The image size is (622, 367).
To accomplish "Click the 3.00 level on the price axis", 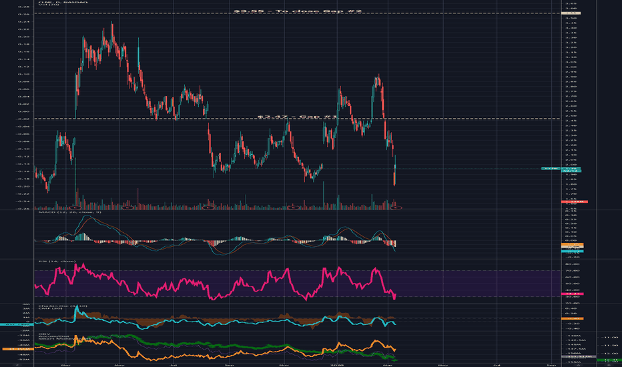I will point(571,67).
